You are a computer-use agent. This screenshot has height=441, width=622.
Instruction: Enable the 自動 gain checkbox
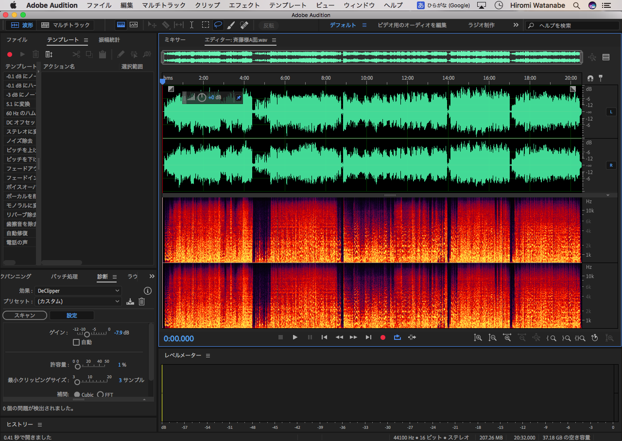tap(76, 342)
